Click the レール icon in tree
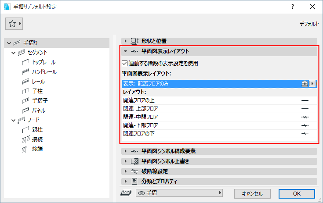Image resolution: width=323 pixels, height=203 pixels. pos(25,82)
